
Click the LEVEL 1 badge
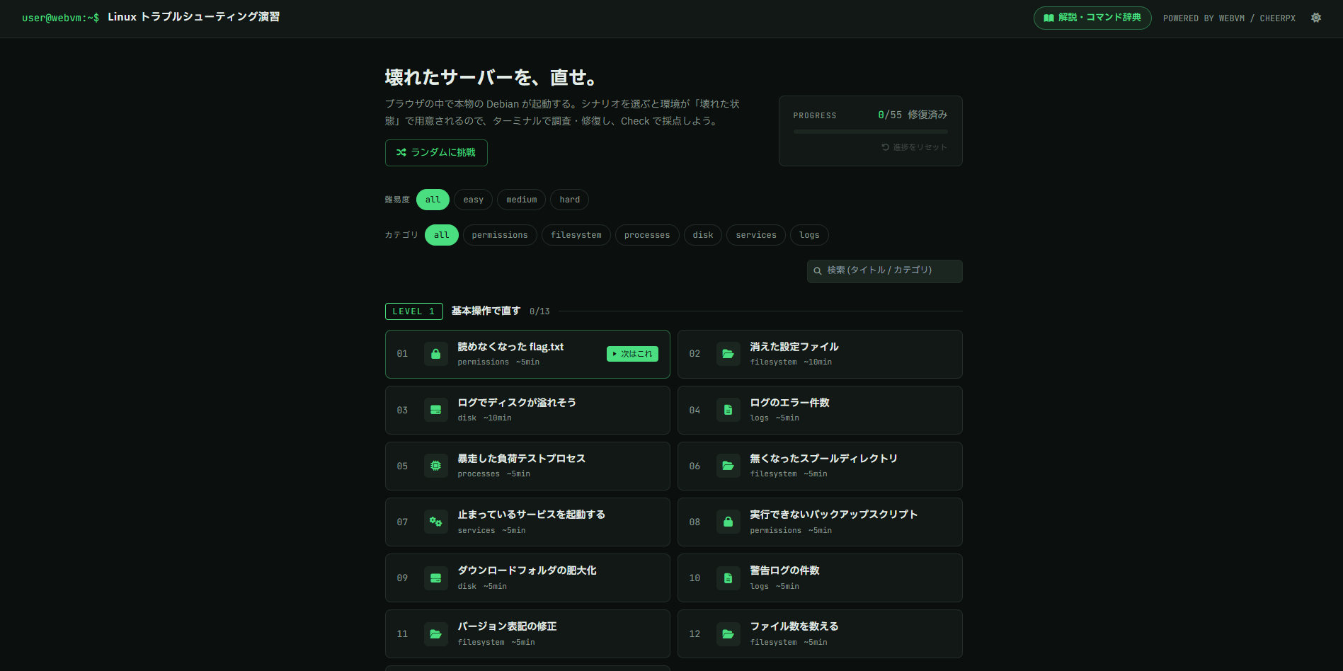tap(413, 311)
